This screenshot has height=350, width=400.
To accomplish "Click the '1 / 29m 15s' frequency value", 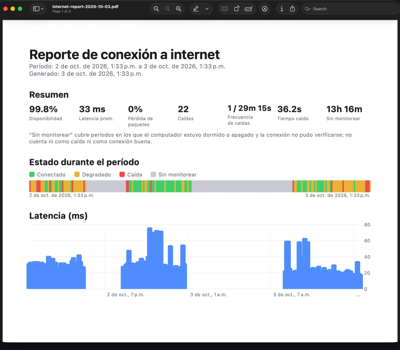I will [249, 108].
